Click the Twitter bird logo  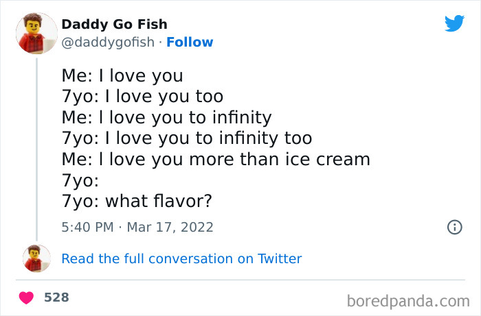[x=454, y=24]
